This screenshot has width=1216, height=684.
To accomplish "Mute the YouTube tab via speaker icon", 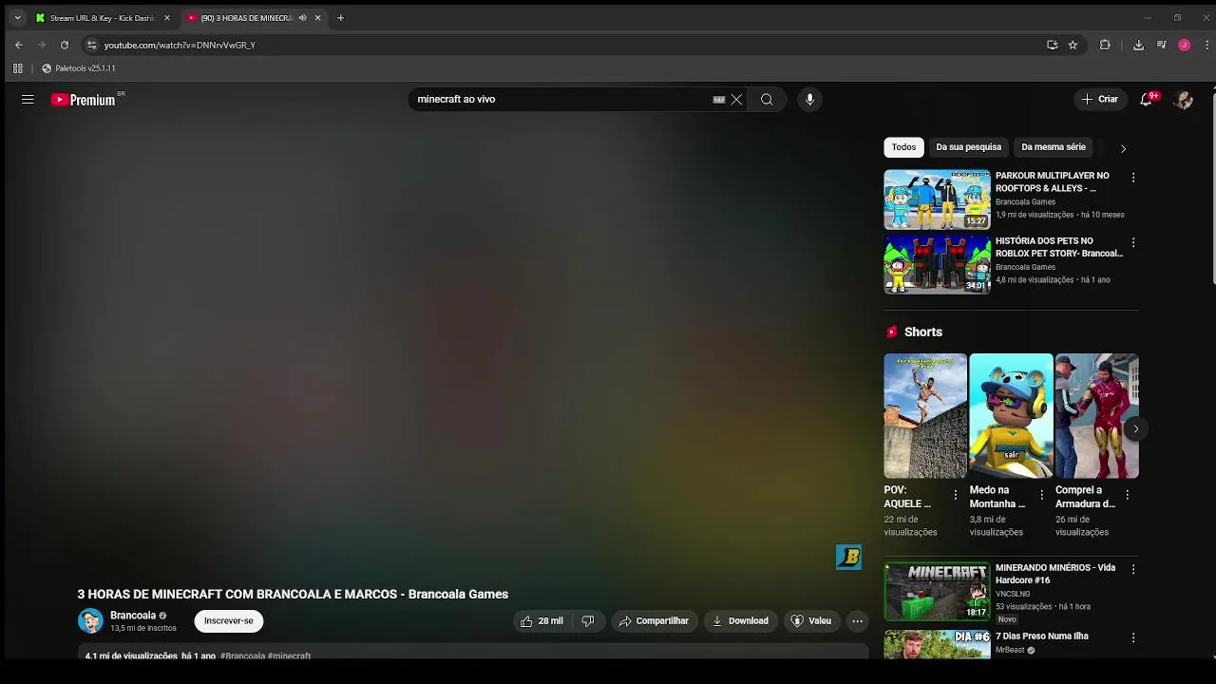I will point(303,18).
